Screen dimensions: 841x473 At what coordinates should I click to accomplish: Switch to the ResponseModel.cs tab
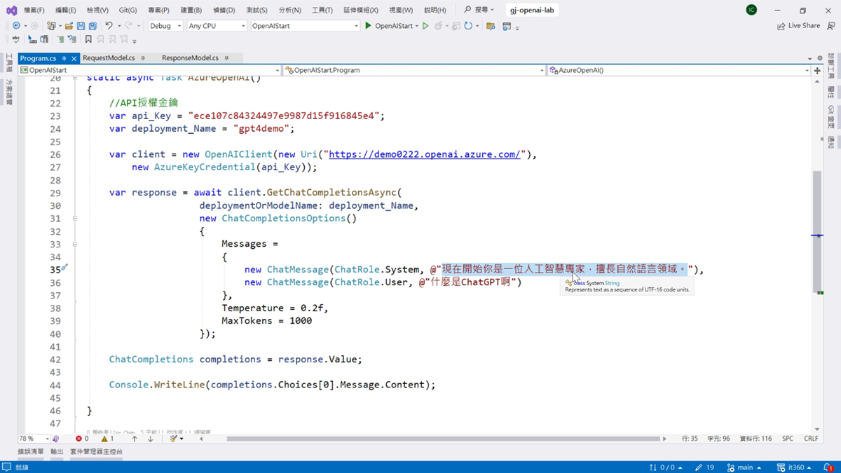coord(190,58)
